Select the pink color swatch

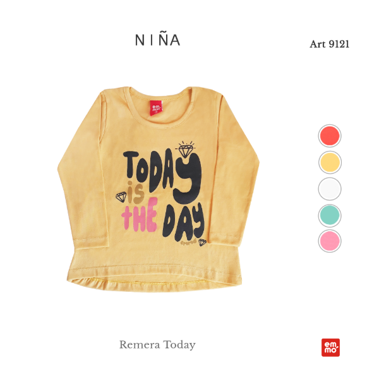pos(330,241)
